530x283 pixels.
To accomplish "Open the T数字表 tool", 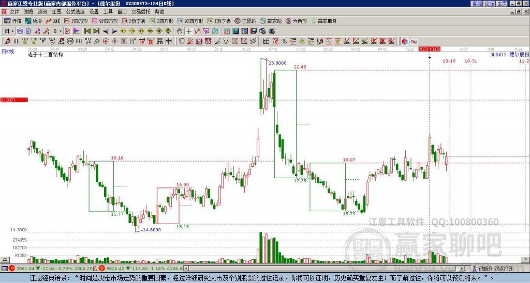I will pyautogui.click(x=219, y=21).
